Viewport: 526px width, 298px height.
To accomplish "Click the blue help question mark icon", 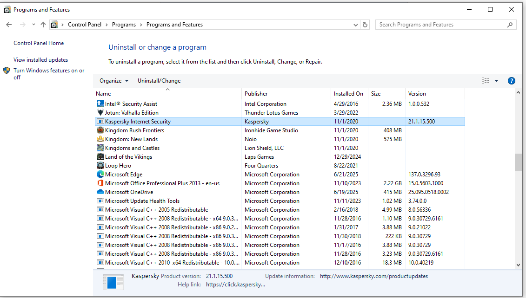I will point(511,81).
